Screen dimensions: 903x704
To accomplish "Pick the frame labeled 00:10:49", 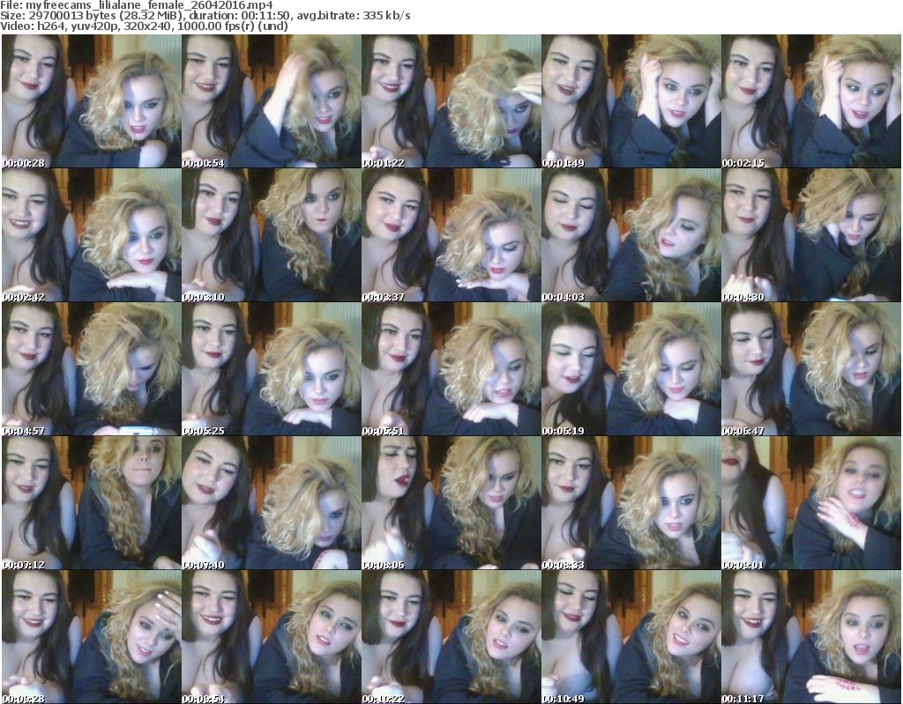I will (631, 637).
